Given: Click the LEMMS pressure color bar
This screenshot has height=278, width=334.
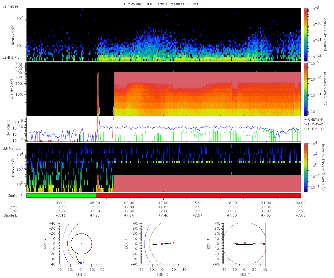Looking at the screenshot, I should (306, 89).
